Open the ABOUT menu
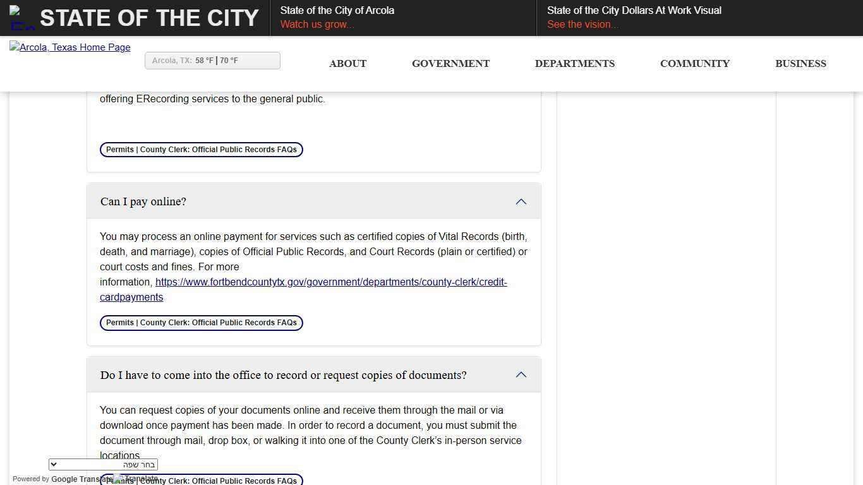 347,63
